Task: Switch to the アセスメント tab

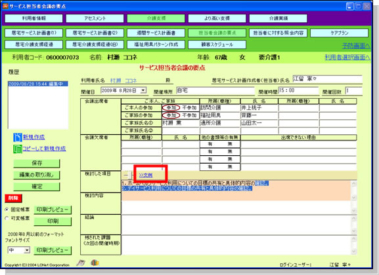Action: point(95,18)
